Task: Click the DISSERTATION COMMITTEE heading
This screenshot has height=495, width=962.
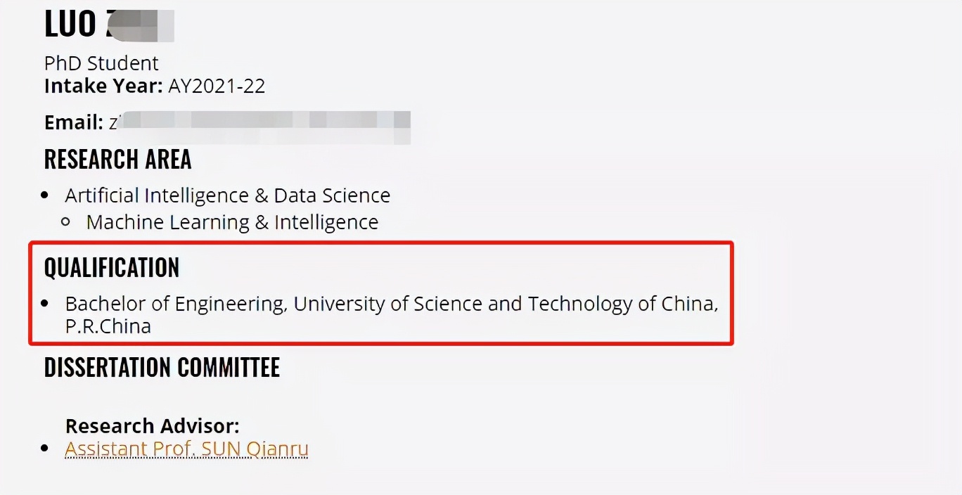Action: (162, 368)
